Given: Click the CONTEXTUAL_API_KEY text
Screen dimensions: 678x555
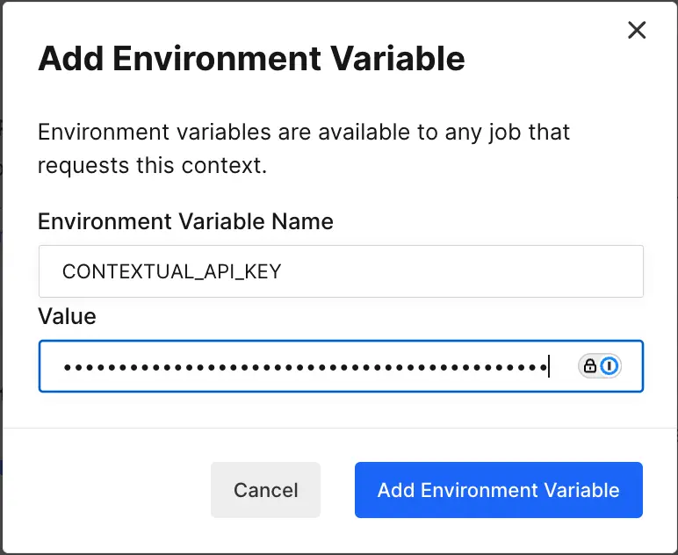Looking at the screenshot, I should pyautogui.click(x=171, y=271).
